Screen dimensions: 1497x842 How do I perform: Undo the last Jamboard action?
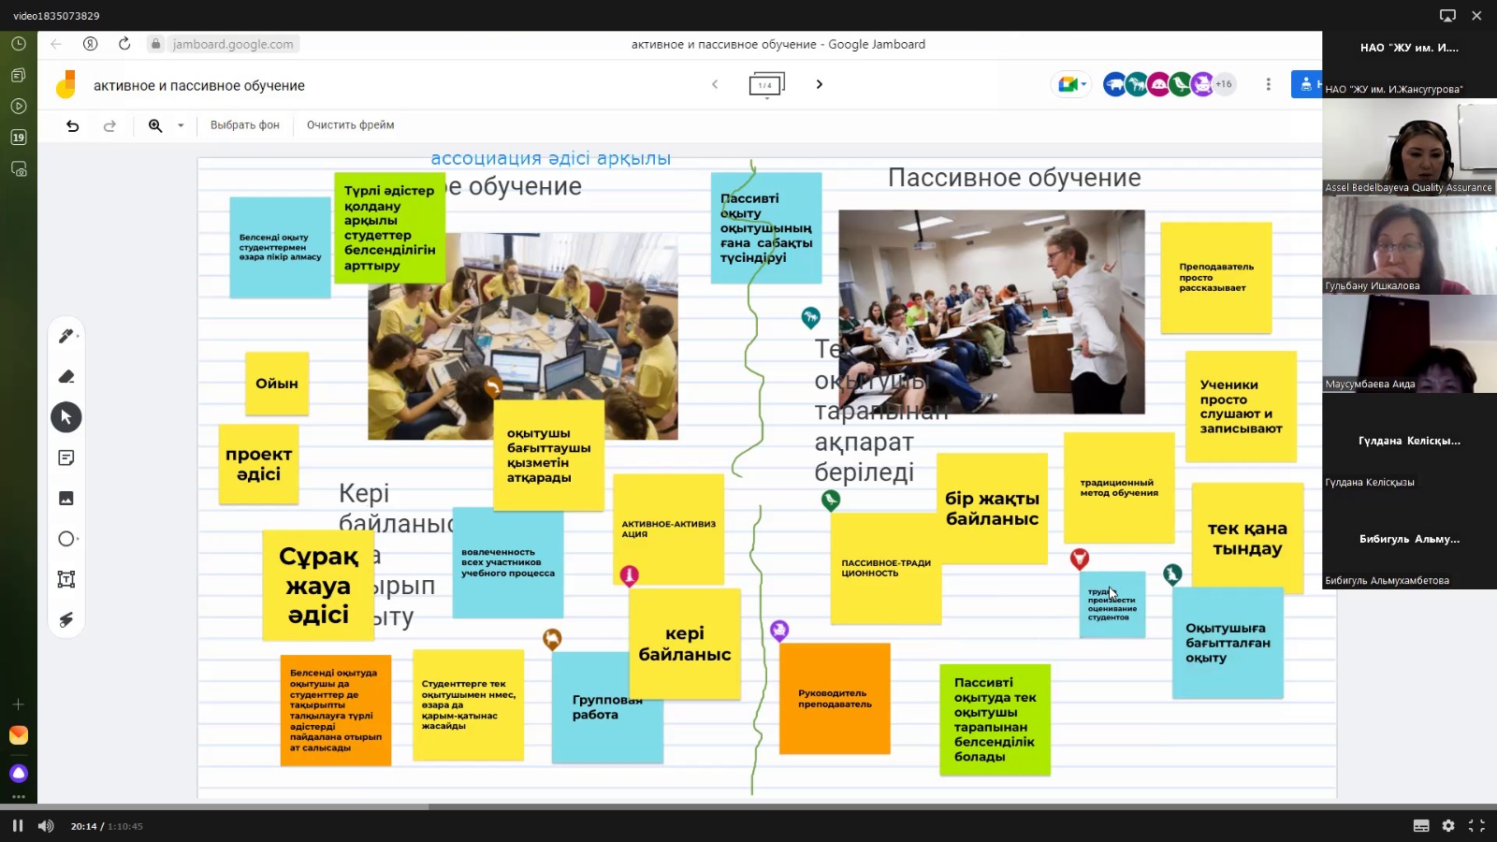click(72, 125)
